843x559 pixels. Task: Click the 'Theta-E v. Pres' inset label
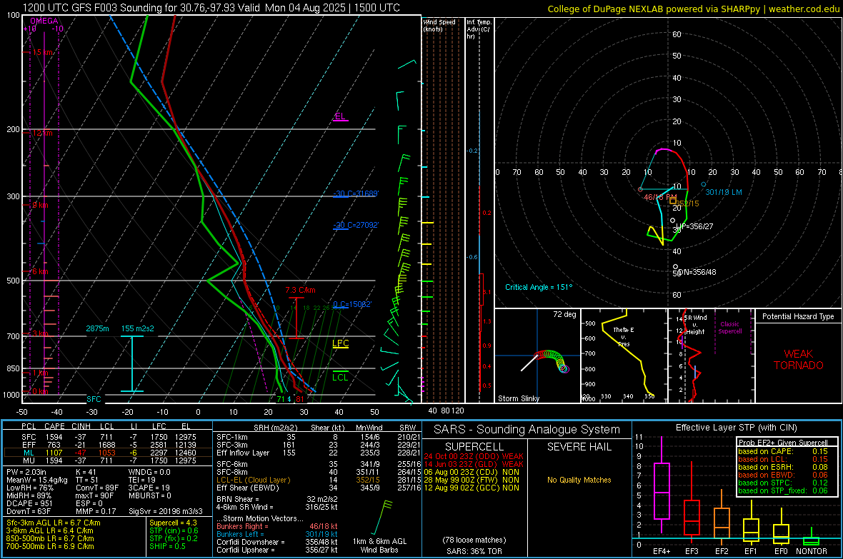click(624, 336)
